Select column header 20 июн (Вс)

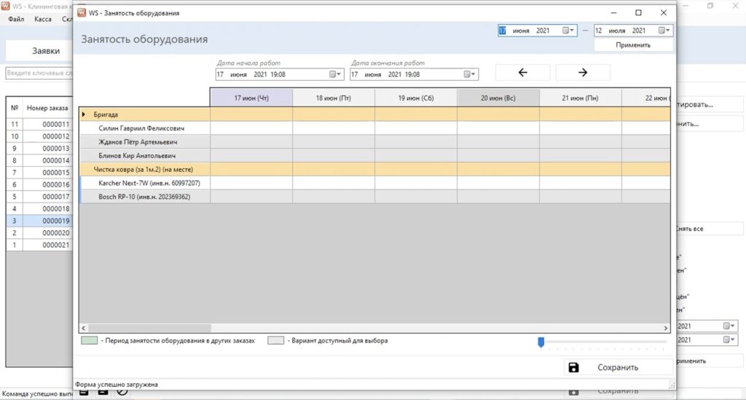(498, 98)
